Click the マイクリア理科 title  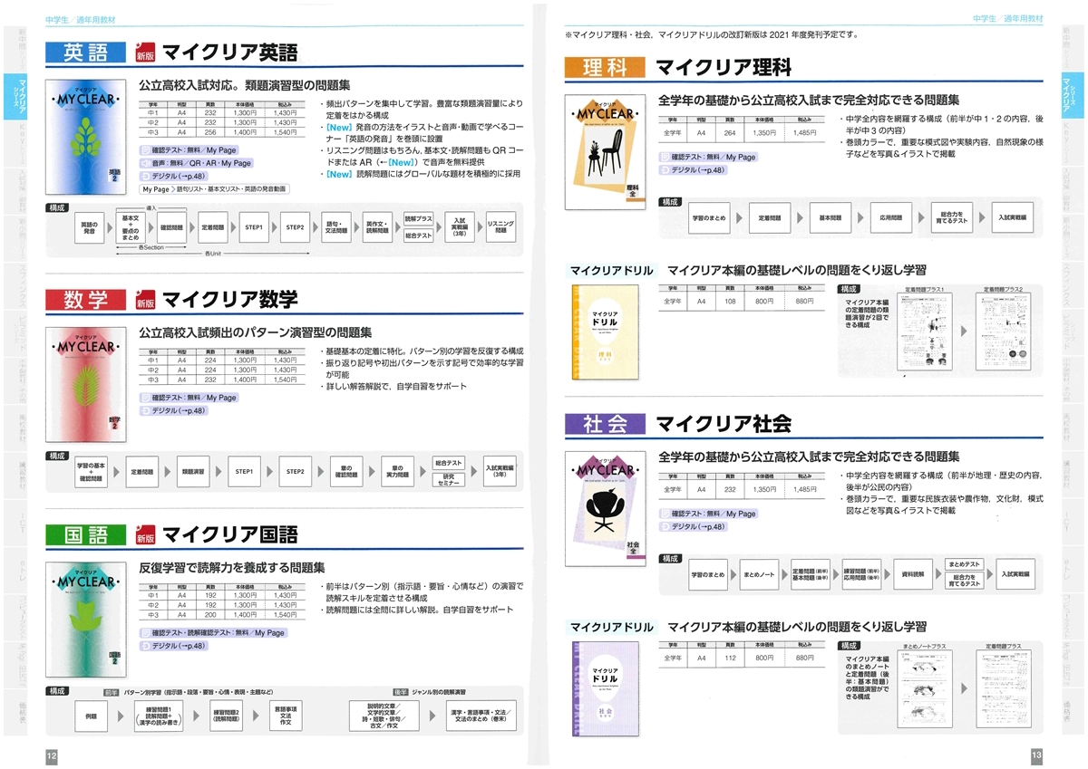[724, 67]
